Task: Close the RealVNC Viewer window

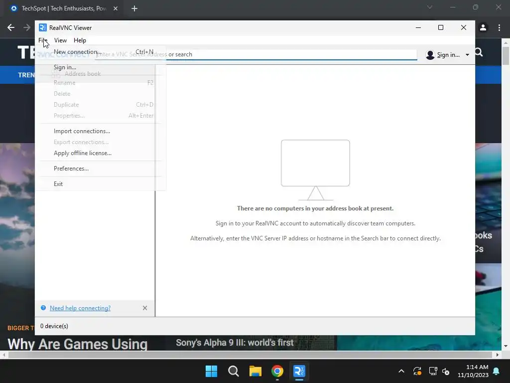Action: coord(464,28)
